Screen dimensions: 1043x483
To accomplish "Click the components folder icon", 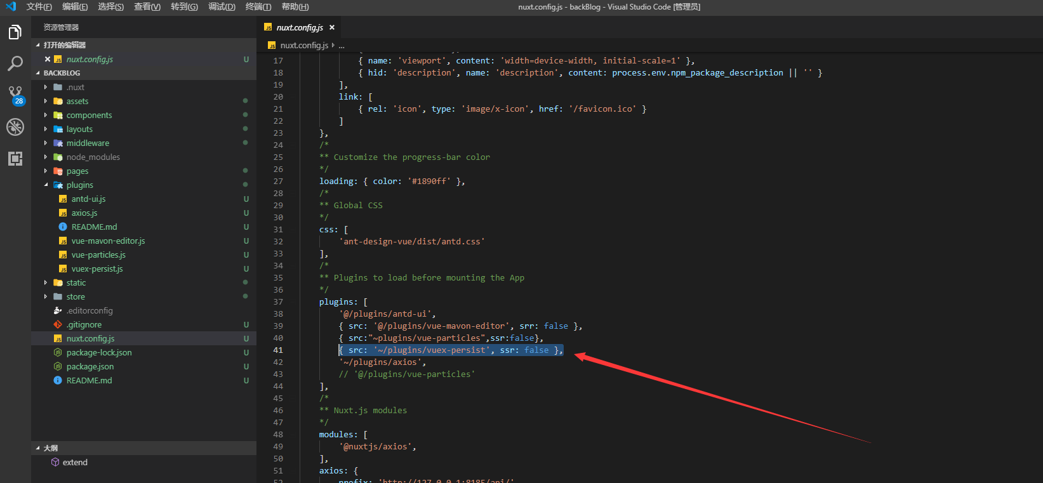I will (x=58, y=116).
